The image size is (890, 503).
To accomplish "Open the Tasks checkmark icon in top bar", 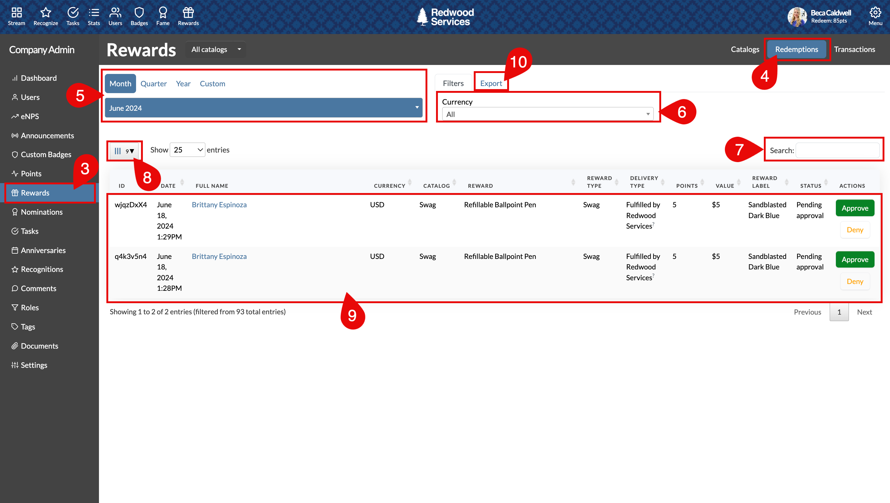I will [73, 16].
